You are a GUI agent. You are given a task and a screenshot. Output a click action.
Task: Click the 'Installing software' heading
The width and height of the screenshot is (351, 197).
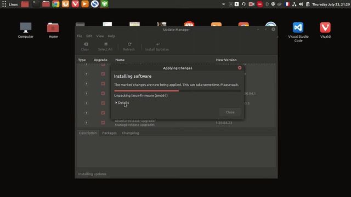point(133,76)
